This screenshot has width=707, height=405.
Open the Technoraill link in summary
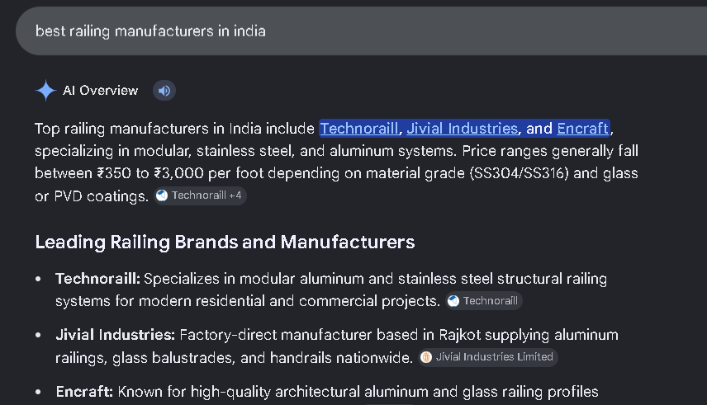tap(359, 129)
